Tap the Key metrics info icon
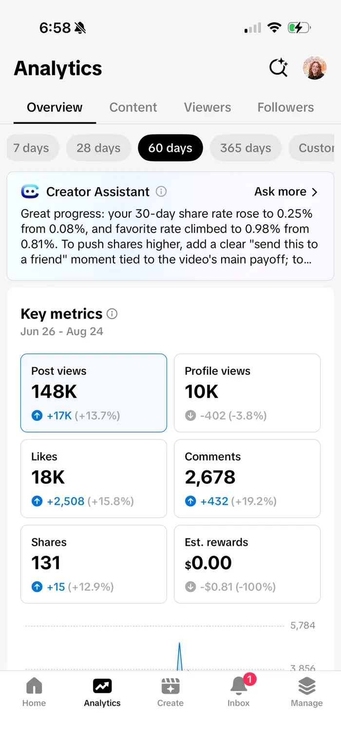341x741 pixels. pyautogui.click(x=112, y=314)
